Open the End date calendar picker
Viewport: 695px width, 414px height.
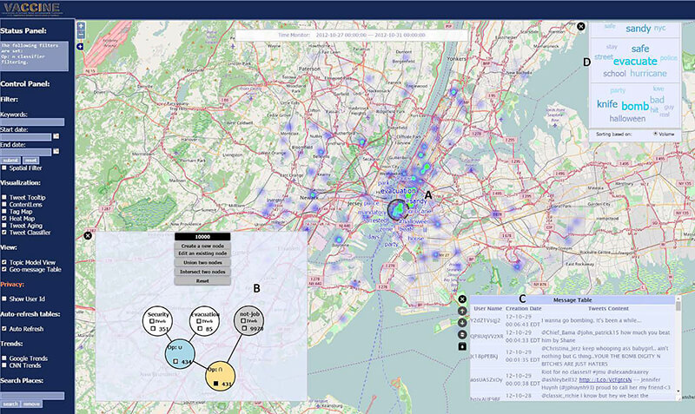pos(56,151)
